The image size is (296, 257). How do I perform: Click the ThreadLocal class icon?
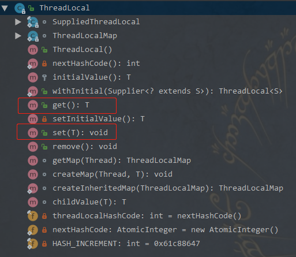point(20,8)
